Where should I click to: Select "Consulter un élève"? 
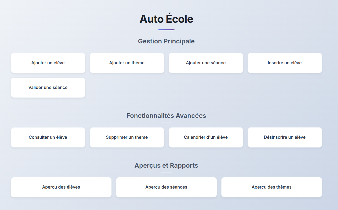[48, 137]
